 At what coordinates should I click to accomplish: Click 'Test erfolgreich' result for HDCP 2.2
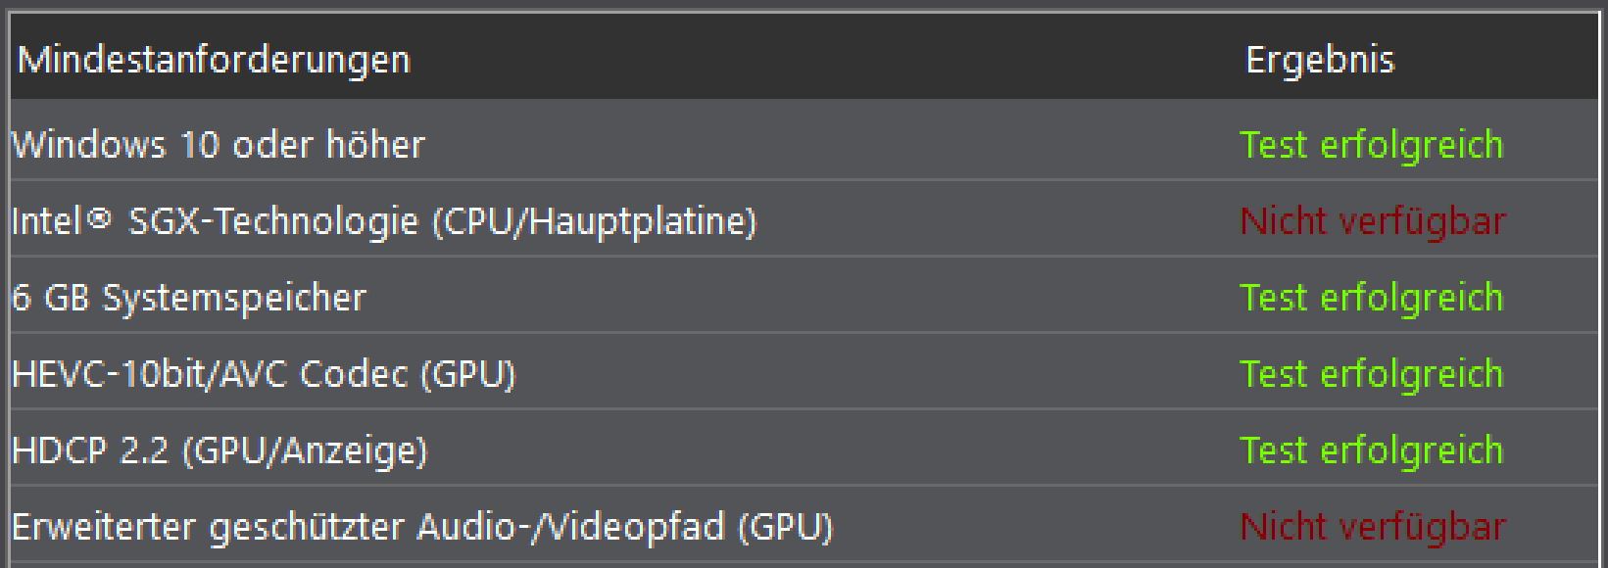coord(1372,450)
